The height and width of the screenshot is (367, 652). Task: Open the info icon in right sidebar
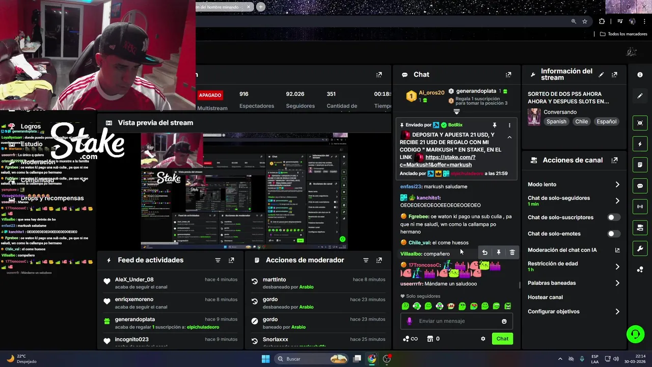640,74
